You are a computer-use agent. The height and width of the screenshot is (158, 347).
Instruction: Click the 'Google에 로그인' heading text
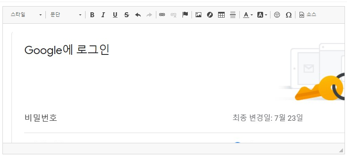(67, 50)
